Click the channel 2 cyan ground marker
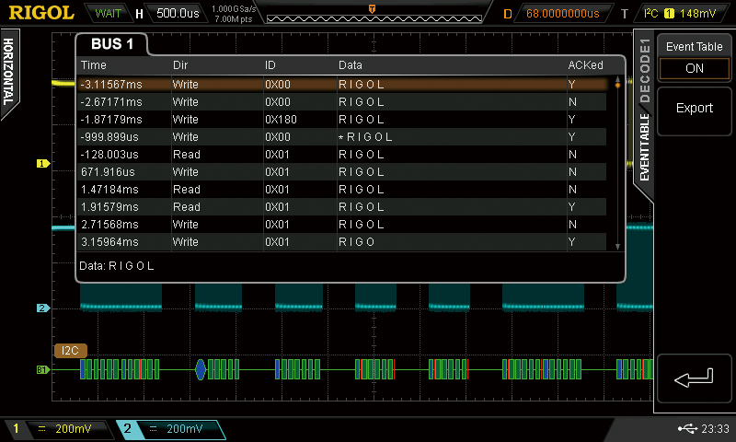The width and height of the screenshot is (736, 442). pyautogui.click(x=43, y=308)
